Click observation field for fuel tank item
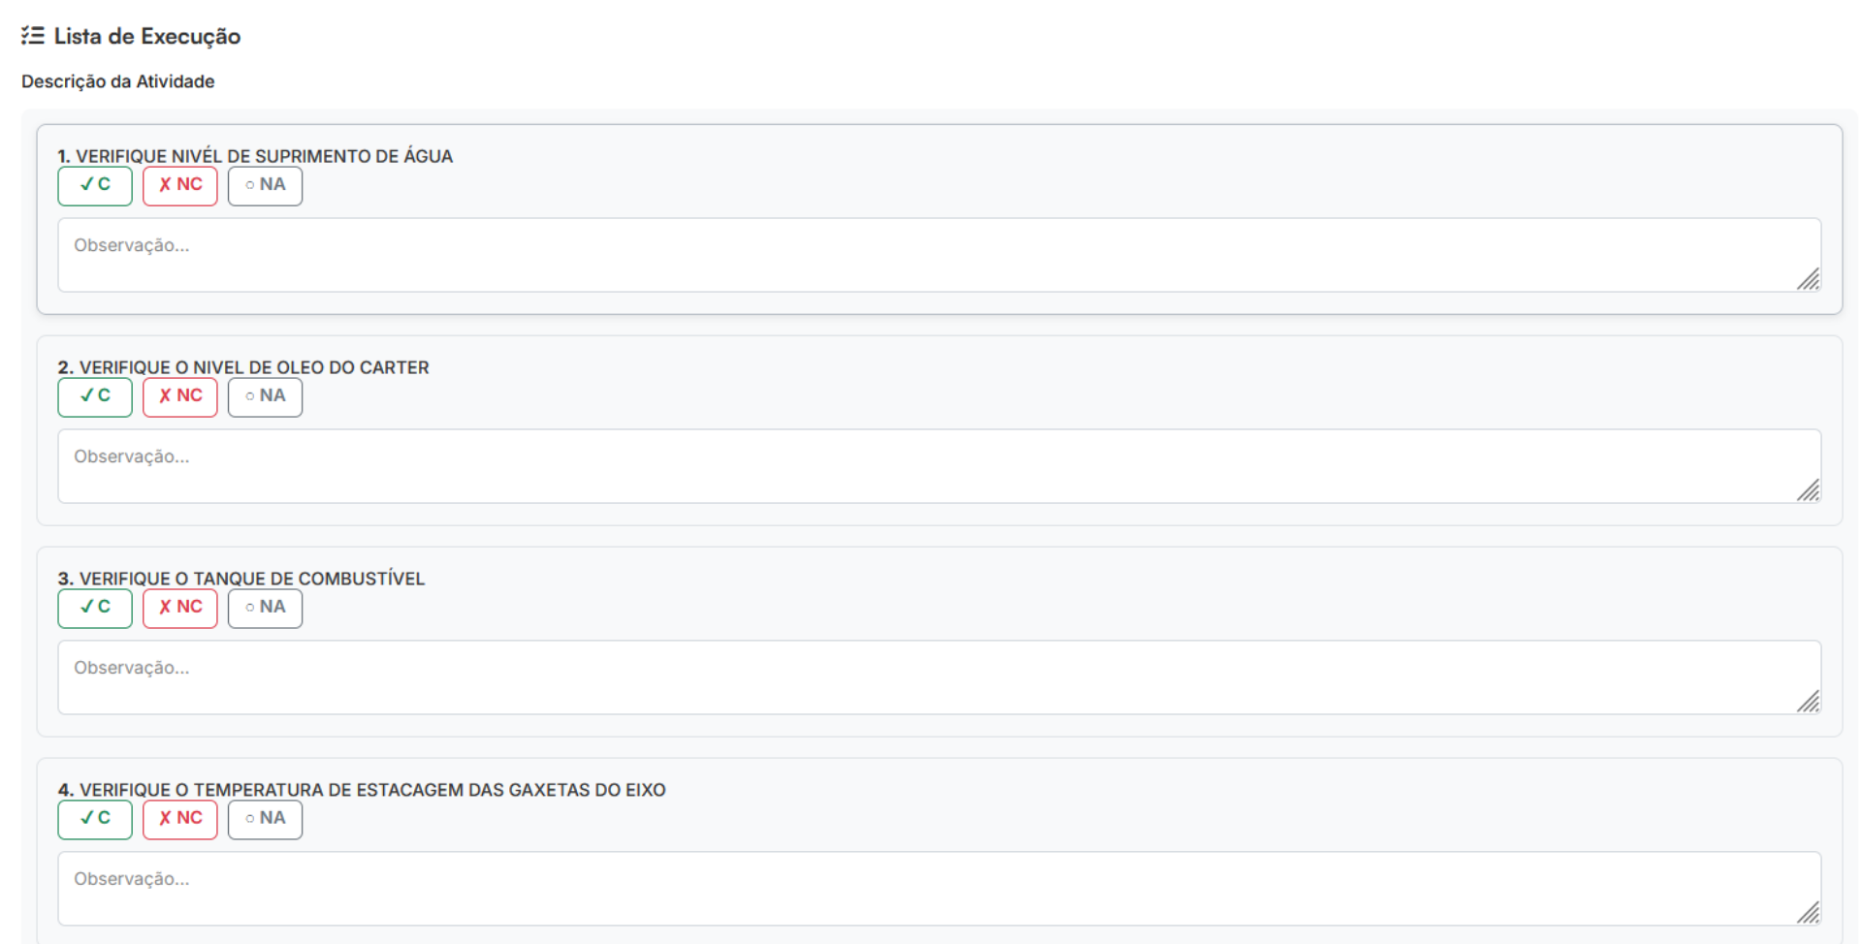The width and height of the screenshot is (1862, 944). (931, 677)
